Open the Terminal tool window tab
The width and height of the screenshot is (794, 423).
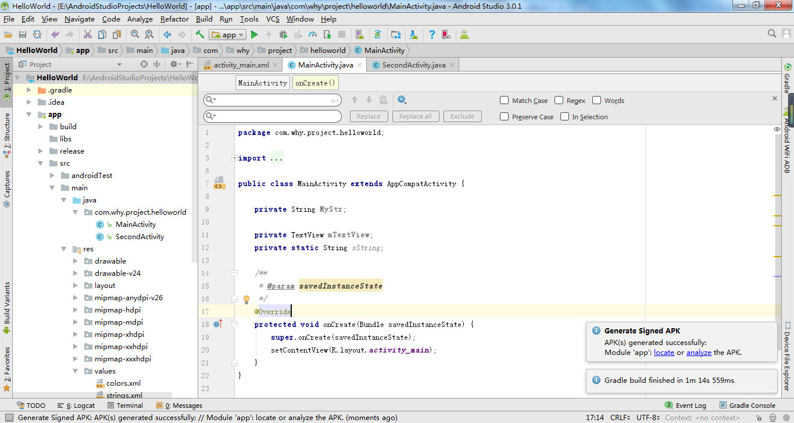[124, 406]
